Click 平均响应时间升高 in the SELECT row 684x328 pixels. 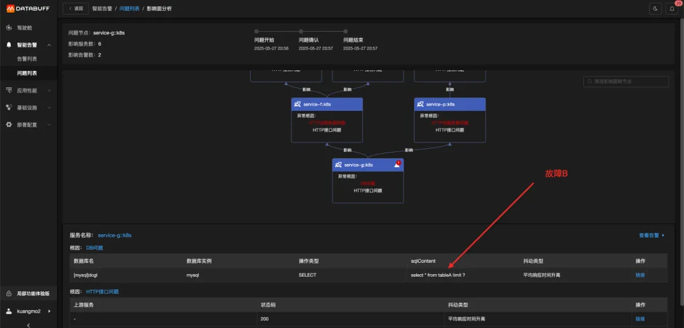point(541,275)
